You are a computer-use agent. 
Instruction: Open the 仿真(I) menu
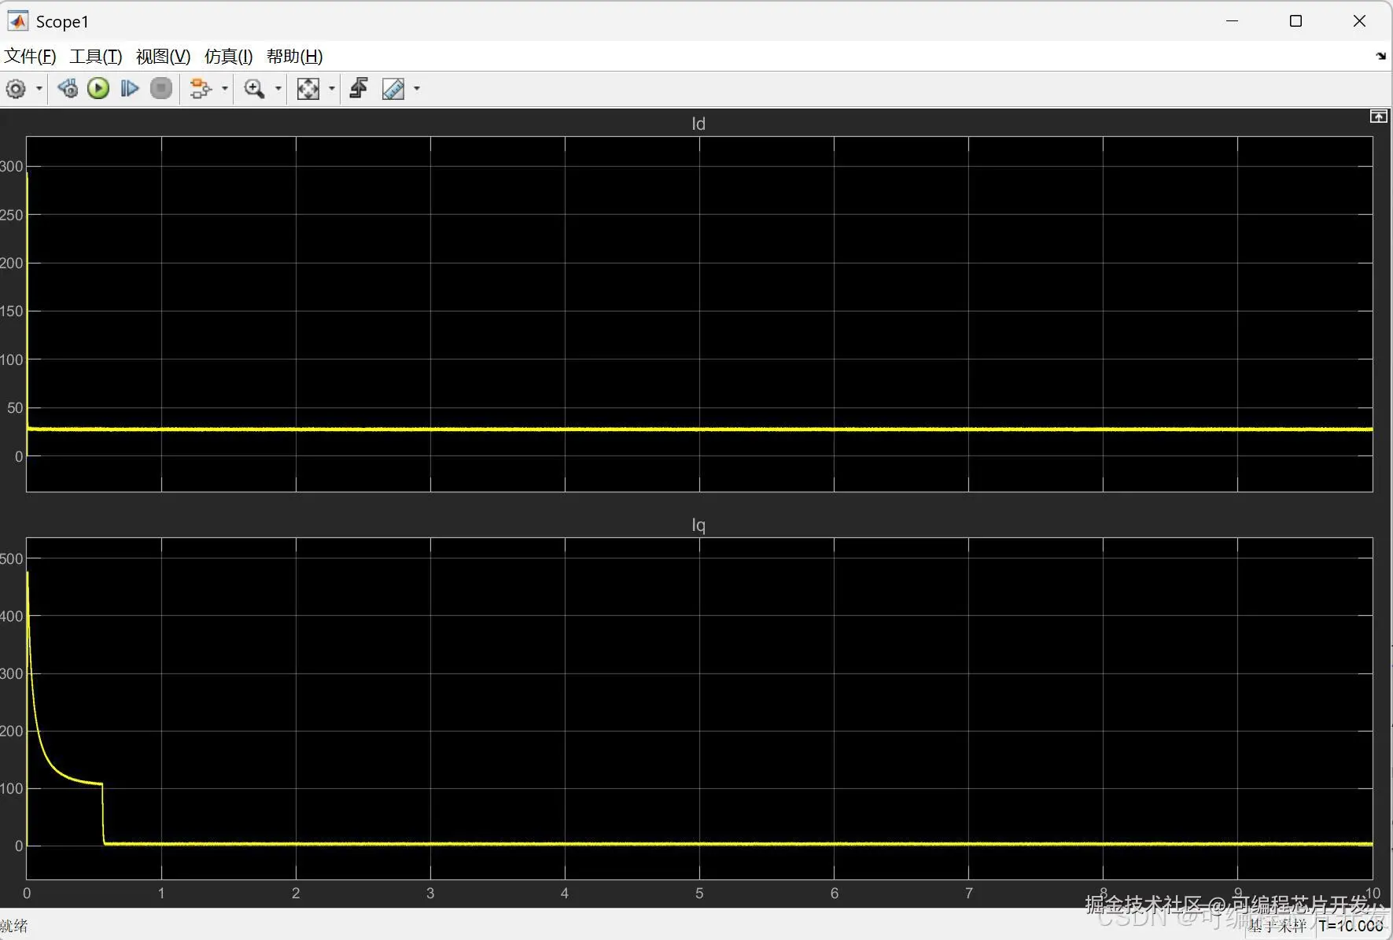[229, 57]
